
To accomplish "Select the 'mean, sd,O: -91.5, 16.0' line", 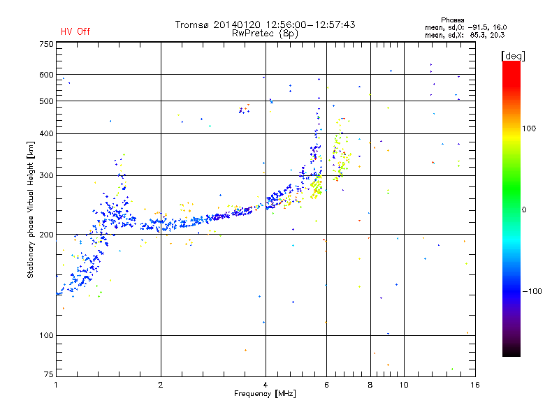I will point(465,27).
